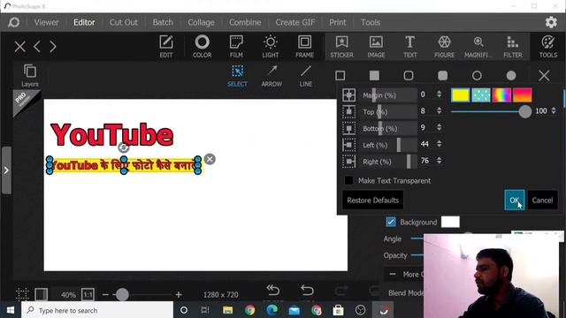This screenshot has width=566, height=318.
Task: Expand the left side panel chevron
Action: [6, 170]
